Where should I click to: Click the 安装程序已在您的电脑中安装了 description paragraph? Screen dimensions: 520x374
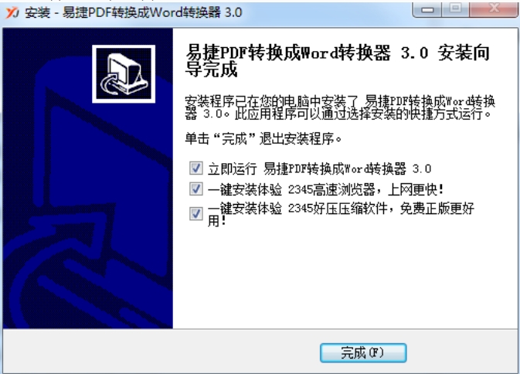tap(340, 107)
